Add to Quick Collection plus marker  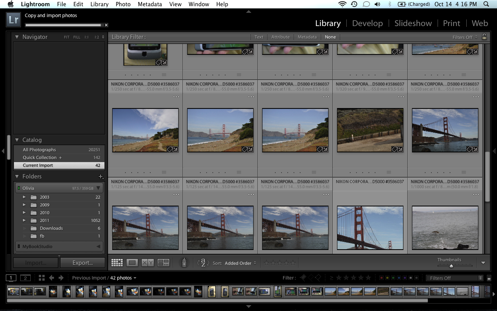click(x=60, y=157)
